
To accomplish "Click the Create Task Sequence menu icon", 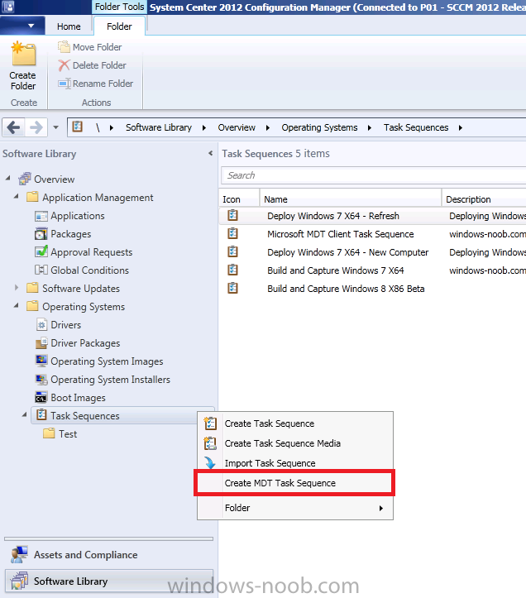I will [210, 423].
